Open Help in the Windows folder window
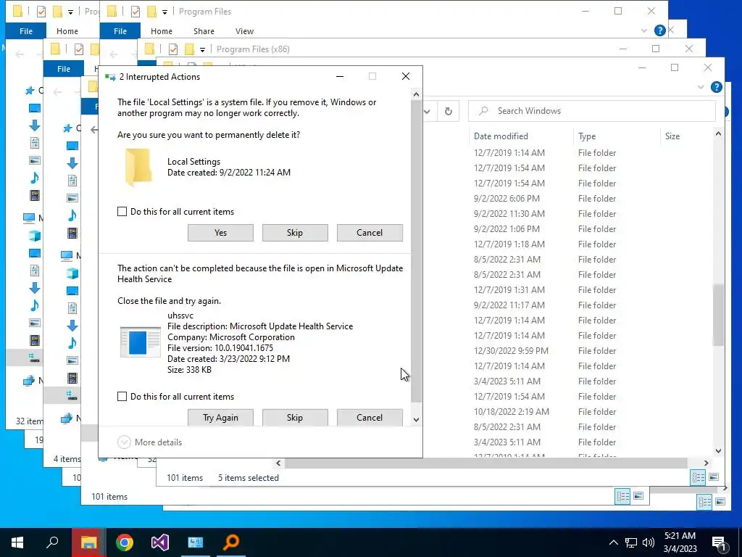The image size is (742, 557). pos(717,87)
